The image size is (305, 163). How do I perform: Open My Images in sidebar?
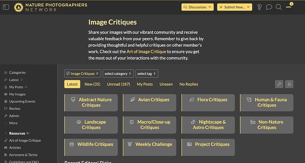click(17, 94)
